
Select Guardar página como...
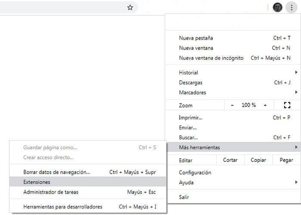point(88,147)
